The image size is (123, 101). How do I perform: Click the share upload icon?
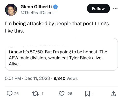click(113, 94)
